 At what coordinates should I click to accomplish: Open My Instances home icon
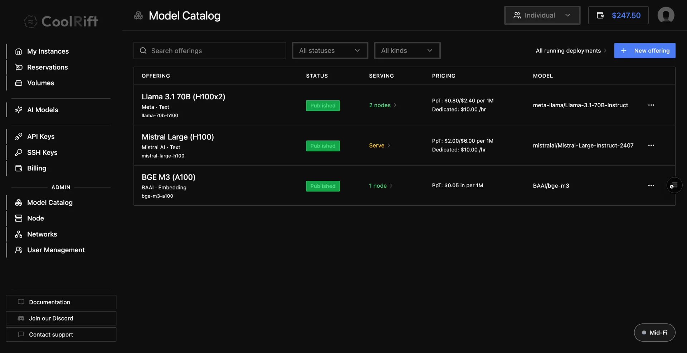pyautogui.click(x=19, y=51)
